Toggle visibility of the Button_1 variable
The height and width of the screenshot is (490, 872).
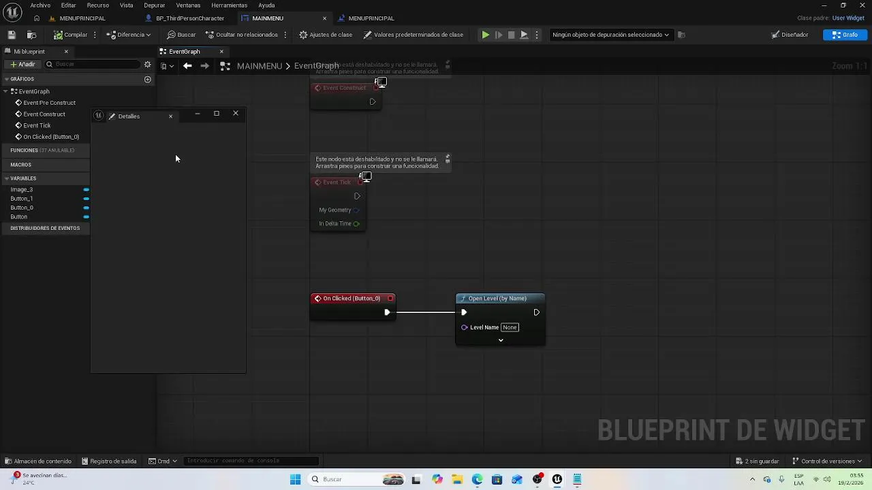(86, 199)
